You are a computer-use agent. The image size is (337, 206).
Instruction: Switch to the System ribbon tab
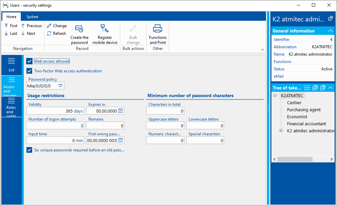[x=32, y=17]
